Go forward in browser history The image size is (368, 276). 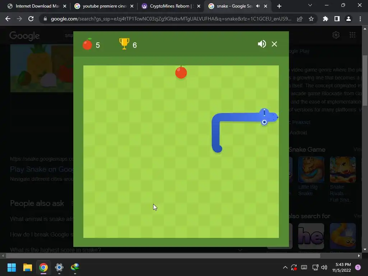pyautogui.click(x=19, y=19)
